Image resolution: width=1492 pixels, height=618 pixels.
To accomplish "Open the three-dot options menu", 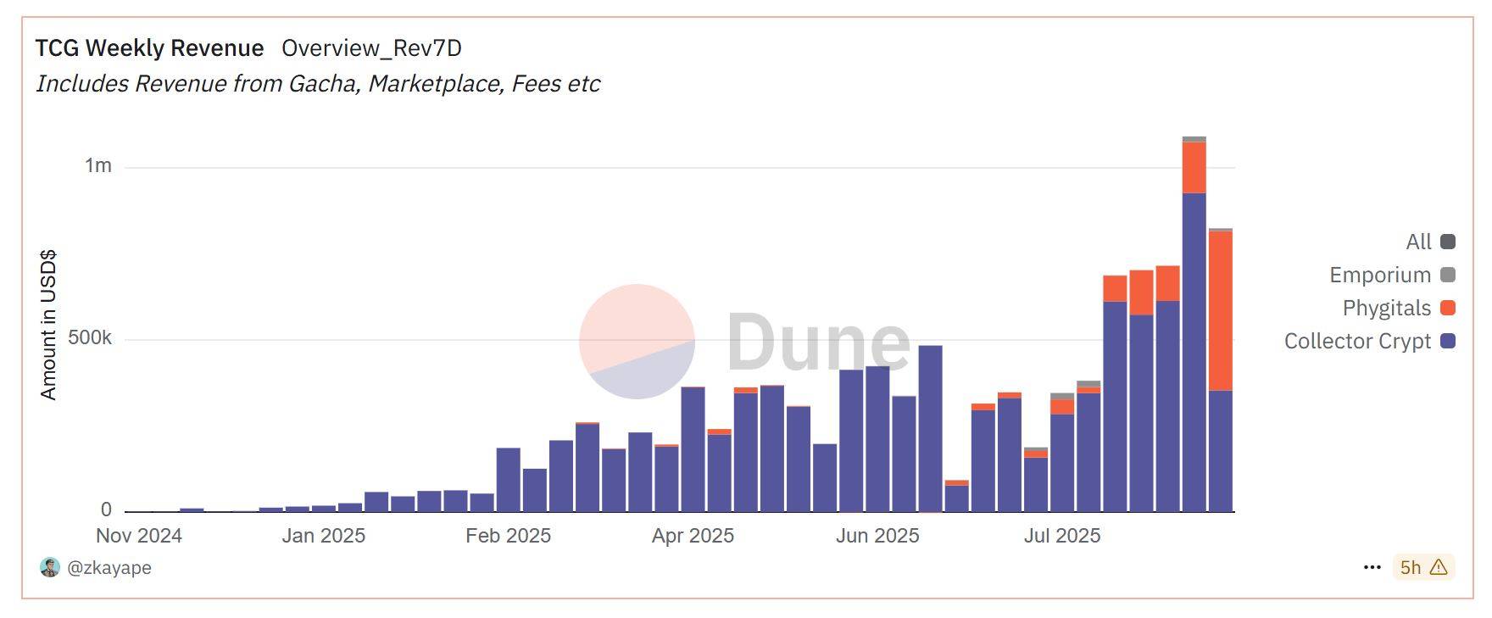I will pyautogui.click(x=1372, y=567).
